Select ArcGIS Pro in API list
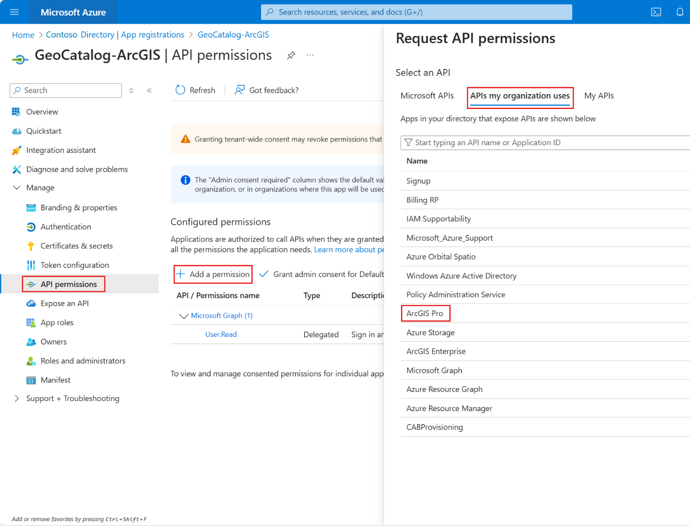The height and width of the screenshot is (526, 690). (x=545, y=313)
